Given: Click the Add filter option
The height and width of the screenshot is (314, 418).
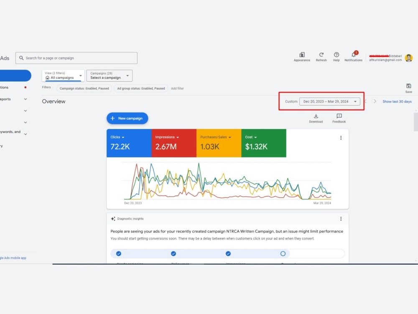Looking at the screenshot, I should coord(177,88).
